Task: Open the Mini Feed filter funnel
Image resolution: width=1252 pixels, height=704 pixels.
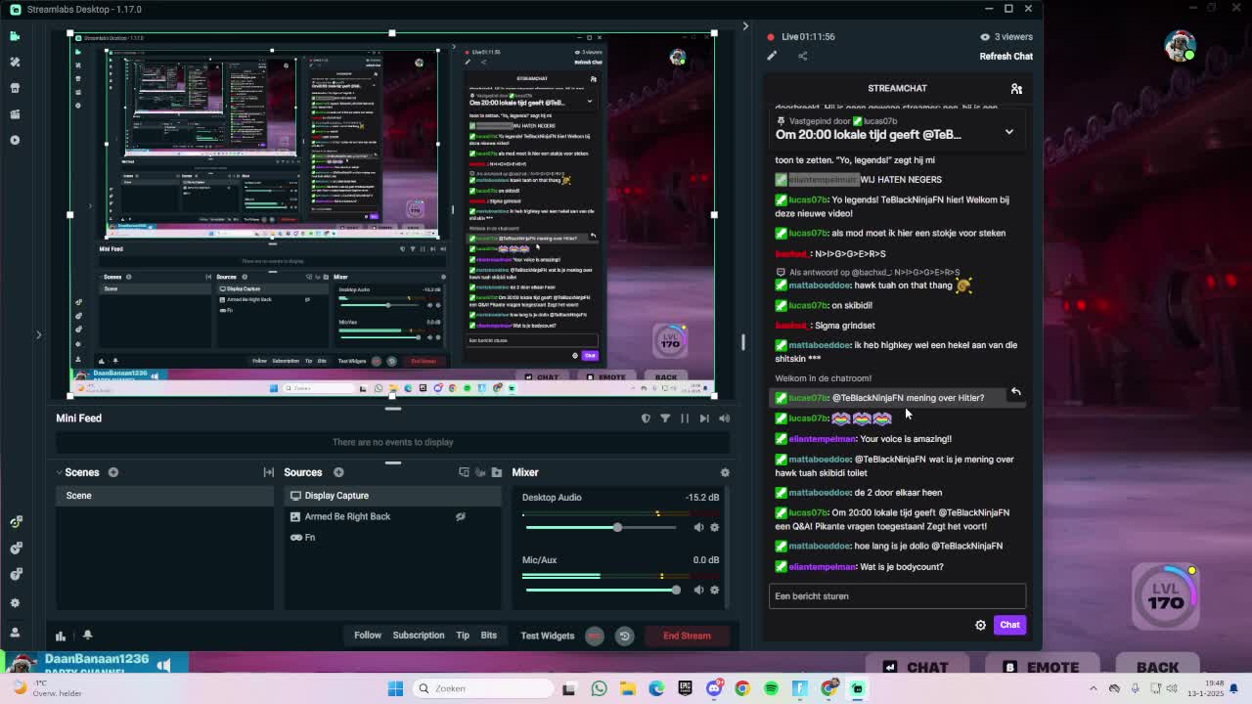Action: tap(665, 418)
